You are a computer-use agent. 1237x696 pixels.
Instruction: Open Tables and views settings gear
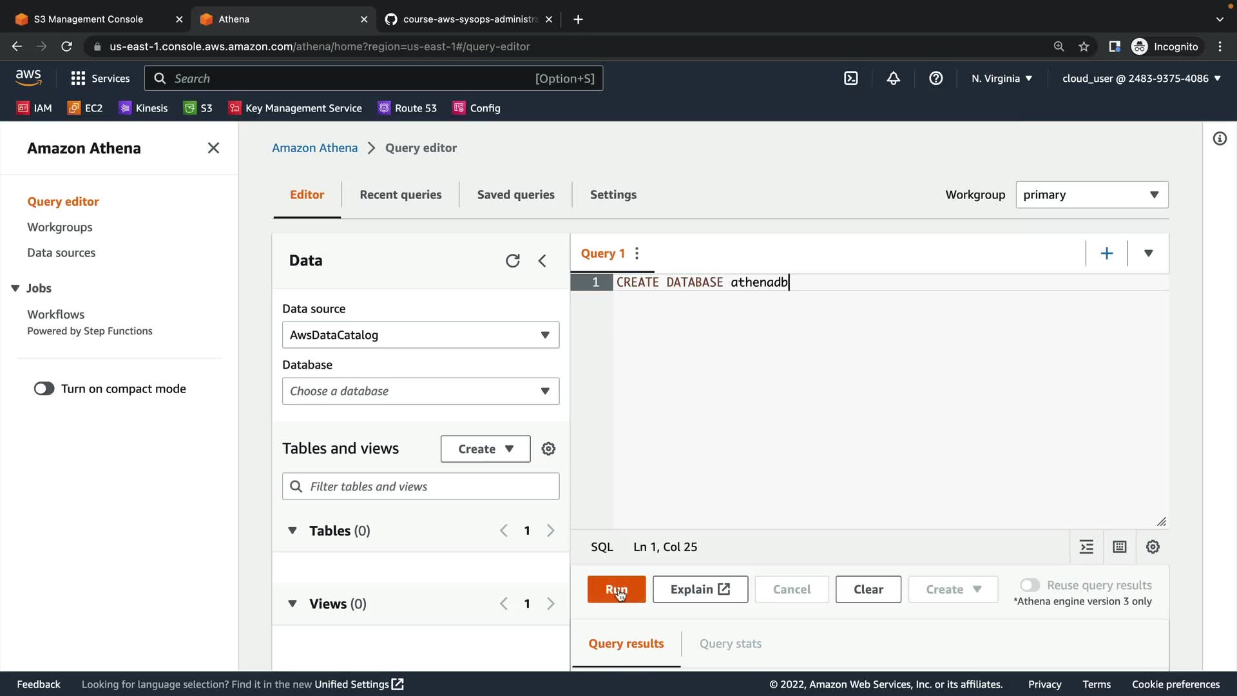pos(548,449)
